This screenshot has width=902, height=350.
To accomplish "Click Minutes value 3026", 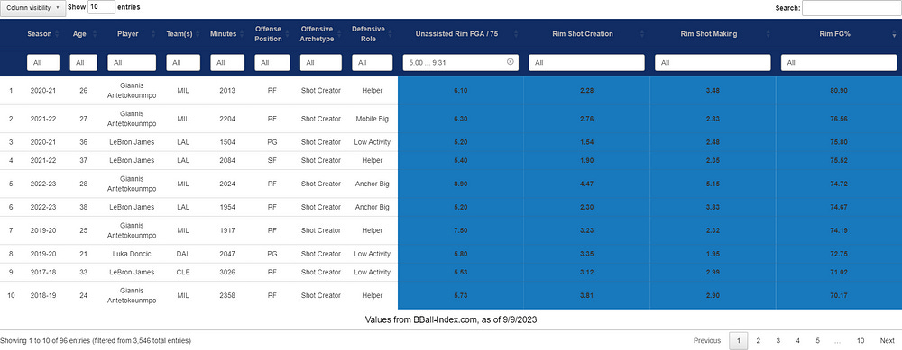I will [226, 272].
